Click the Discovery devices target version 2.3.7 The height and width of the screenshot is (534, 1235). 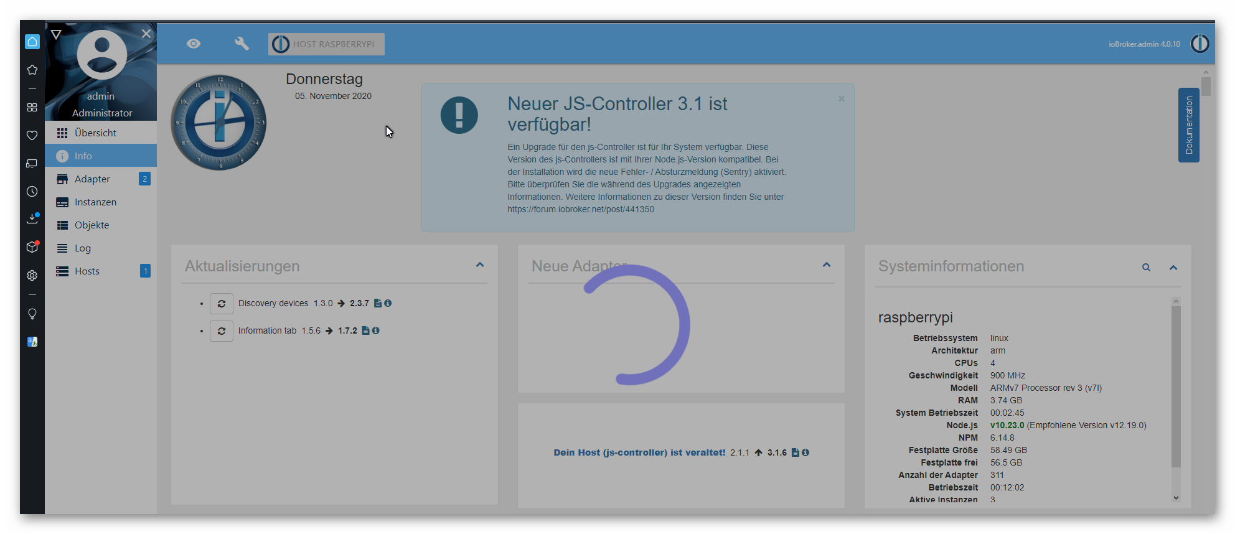pyautogui.click(x=359, y=303)
